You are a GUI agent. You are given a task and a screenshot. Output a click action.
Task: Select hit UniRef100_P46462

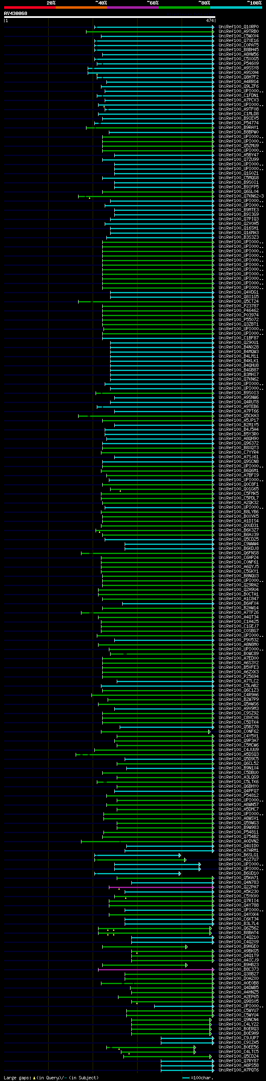coord(239,311)
